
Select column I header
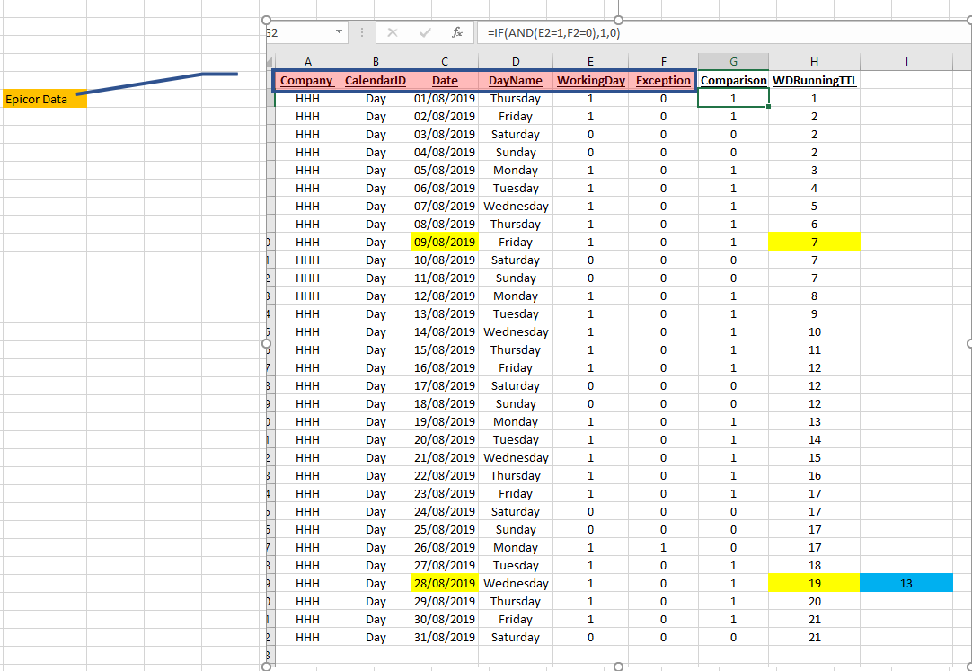tap(906, 61)
